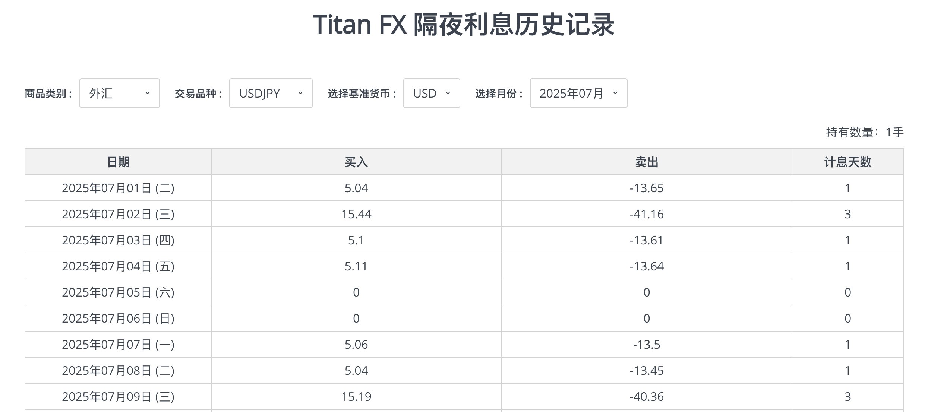Screen dimensions: 928x412
Task: Select the 2025年07月04日 (五) row date
Action: (118, 266)
